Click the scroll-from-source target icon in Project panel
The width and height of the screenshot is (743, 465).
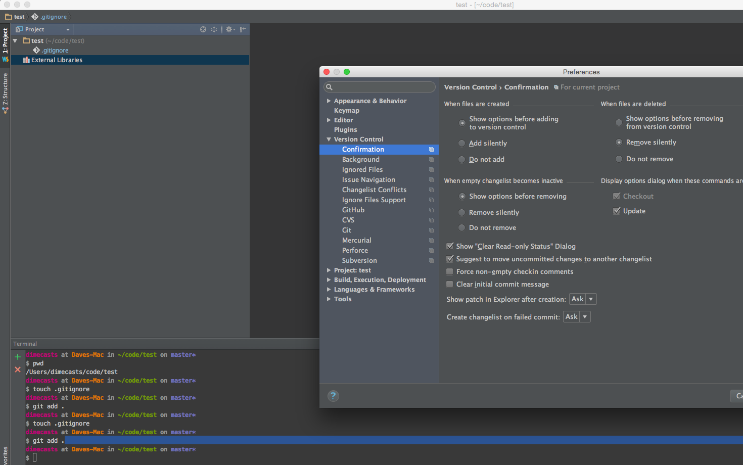pyautogui.click(x=203, y=29)
